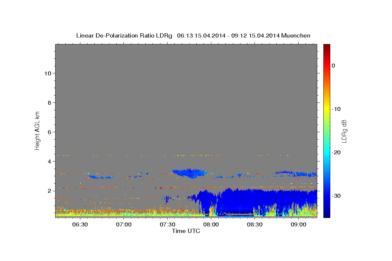The width and height of the screenshot is (392, 261).
Task: Click the colorbar -30 label
Action: coord(337,196)
